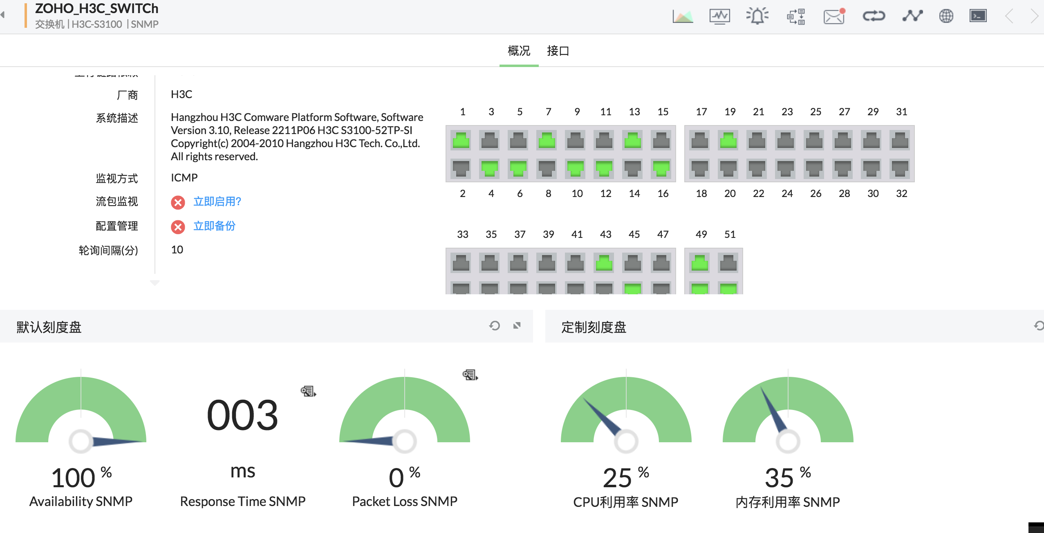The image size is (1044, 533).
Task: Select switch port 19
Action: coord(728,141)
